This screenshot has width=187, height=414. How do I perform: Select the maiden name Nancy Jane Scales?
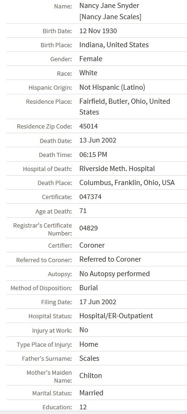click(111, 17)
